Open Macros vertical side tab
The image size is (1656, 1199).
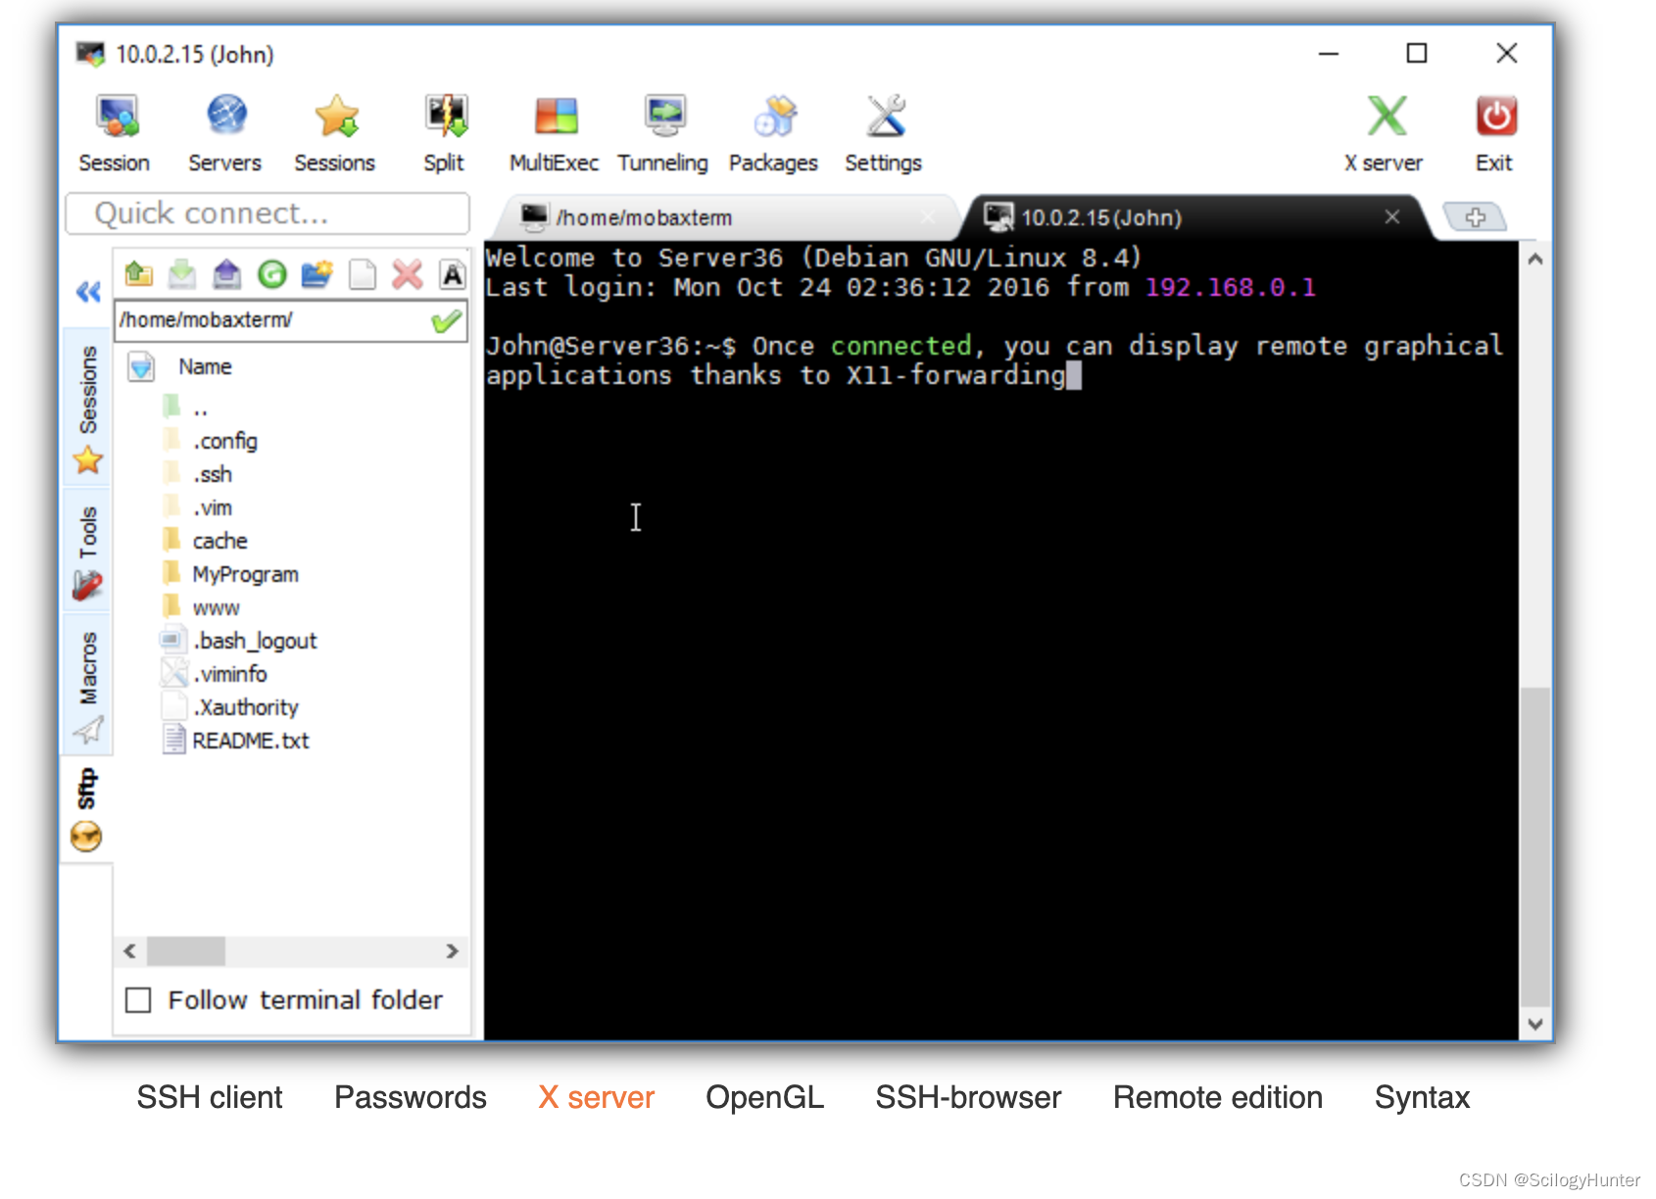click(x=88, y=684)
